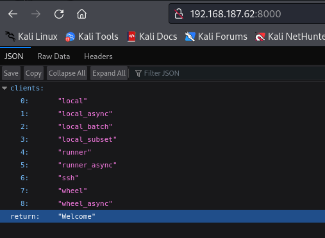Open the Kali Tools bookmark
Image resolution: width=325 pixels, height=238 pixels.
(92, 37)
